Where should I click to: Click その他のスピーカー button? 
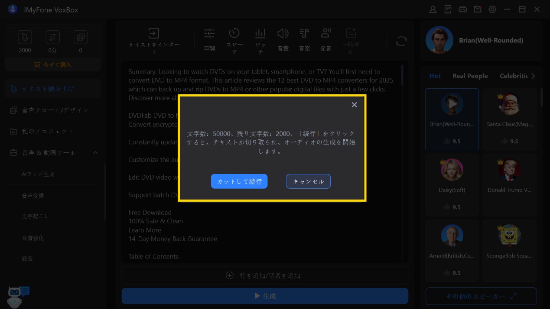point(481,296)
